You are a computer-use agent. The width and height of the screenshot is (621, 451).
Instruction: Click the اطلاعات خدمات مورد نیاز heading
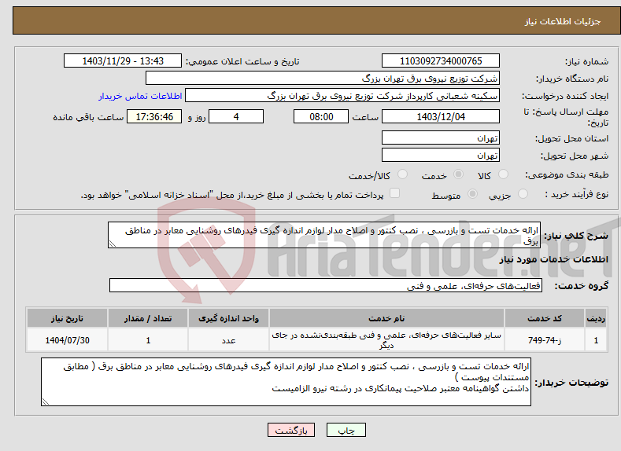coord(553,260)
